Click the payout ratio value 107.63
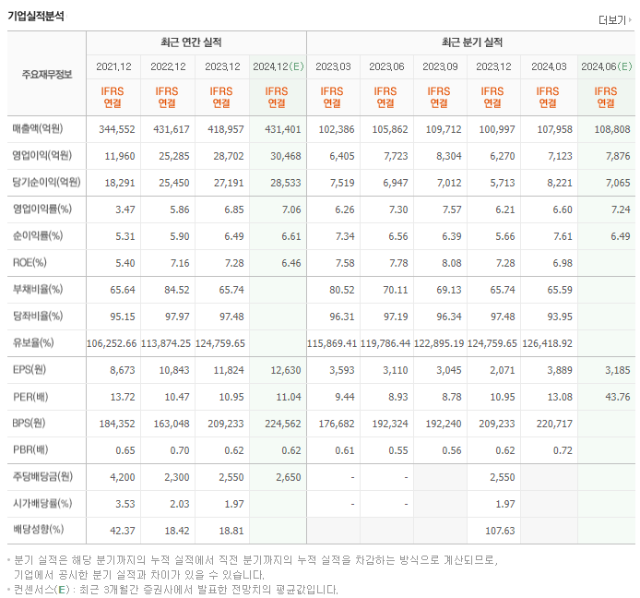Viewport: 640px width, 598px height. coord(500,531)
